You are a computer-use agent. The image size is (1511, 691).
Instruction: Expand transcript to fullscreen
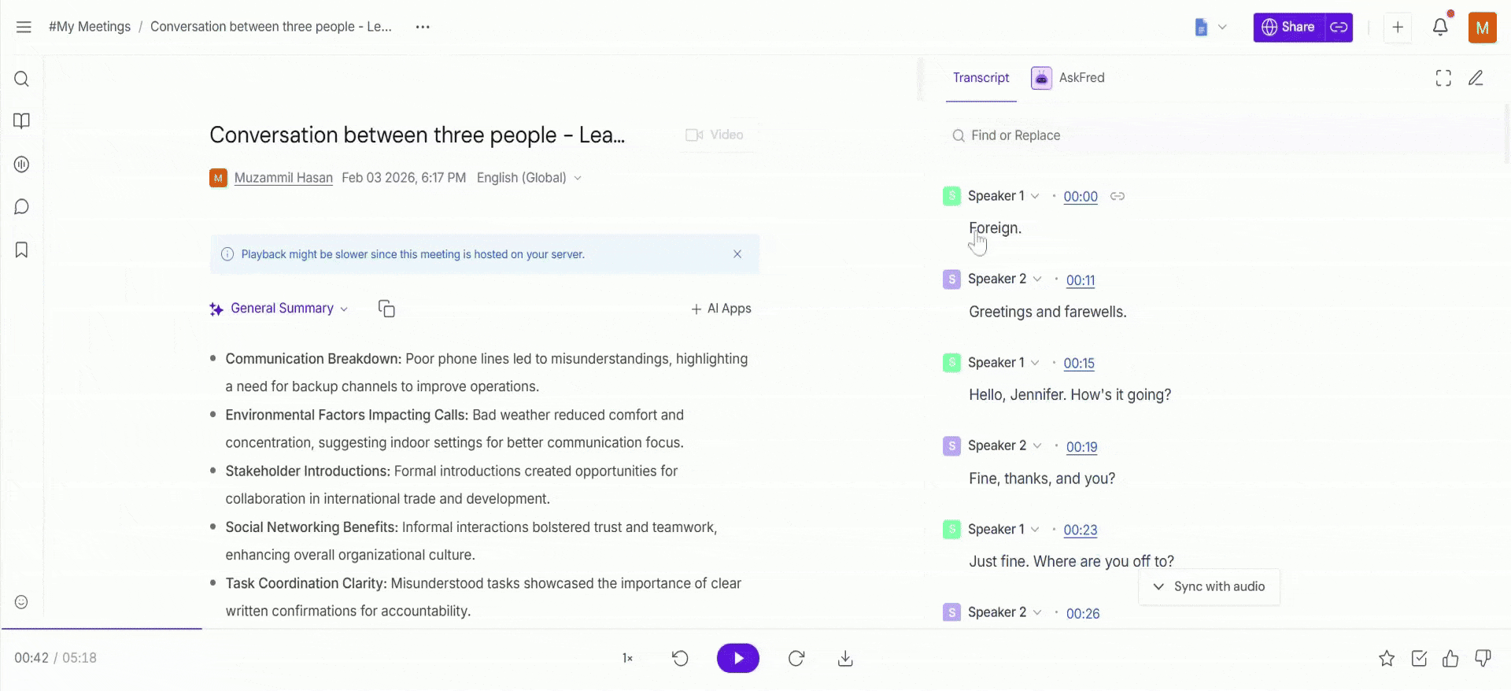pyautogui.click(x=1443, y=78)
